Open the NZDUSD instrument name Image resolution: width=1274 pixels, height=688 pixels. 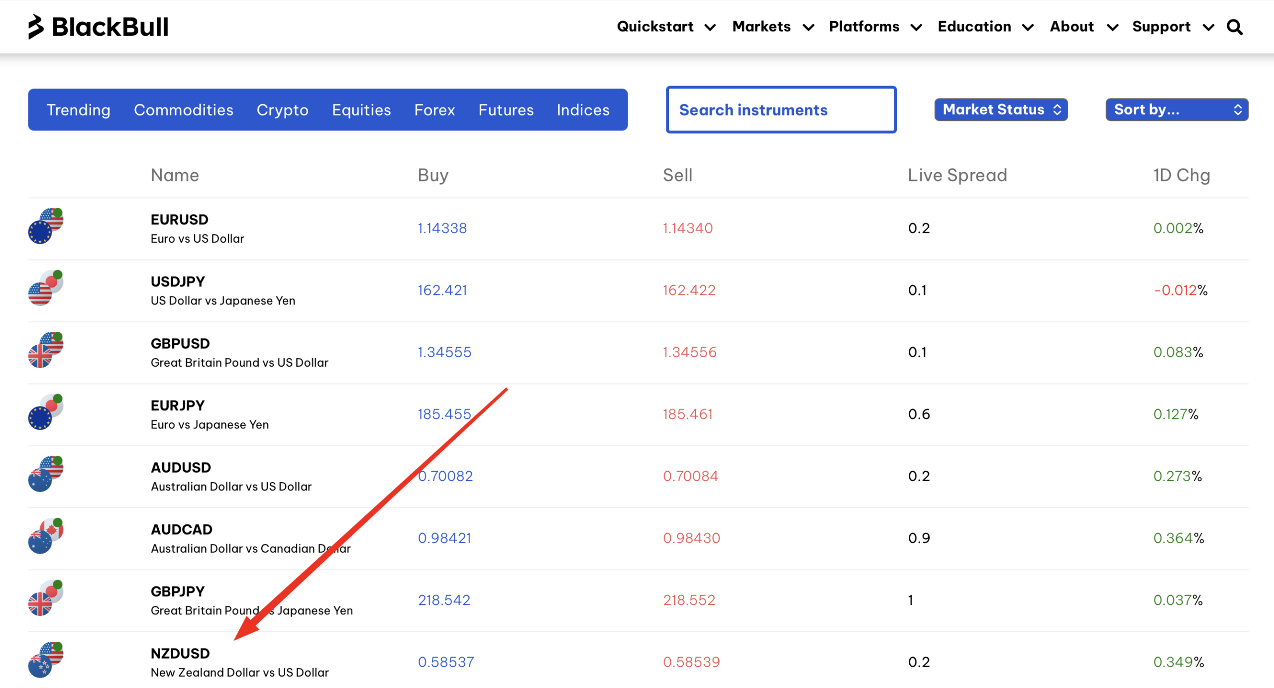click(180, 653)
